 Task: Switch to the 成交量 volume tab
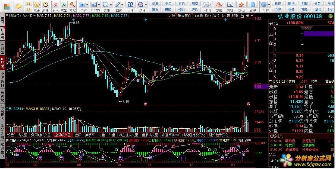[x=22, y=135]
